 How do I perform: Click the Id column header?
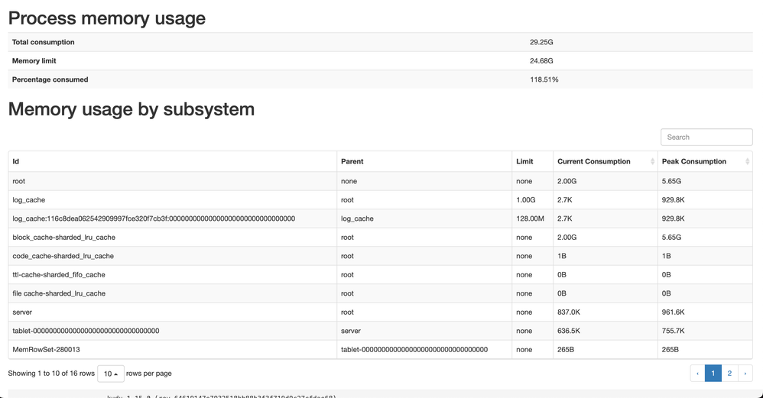pos(16,162)
